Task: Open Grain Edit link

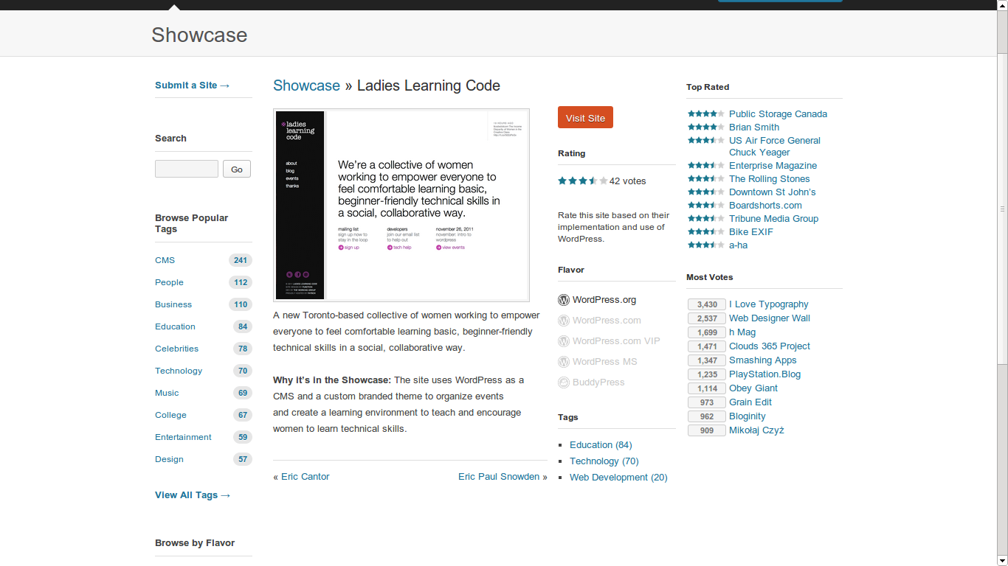Action: [x=750, y=402]
